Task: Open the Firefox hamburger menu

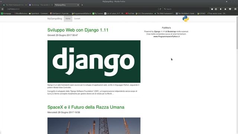Action: 235,9
